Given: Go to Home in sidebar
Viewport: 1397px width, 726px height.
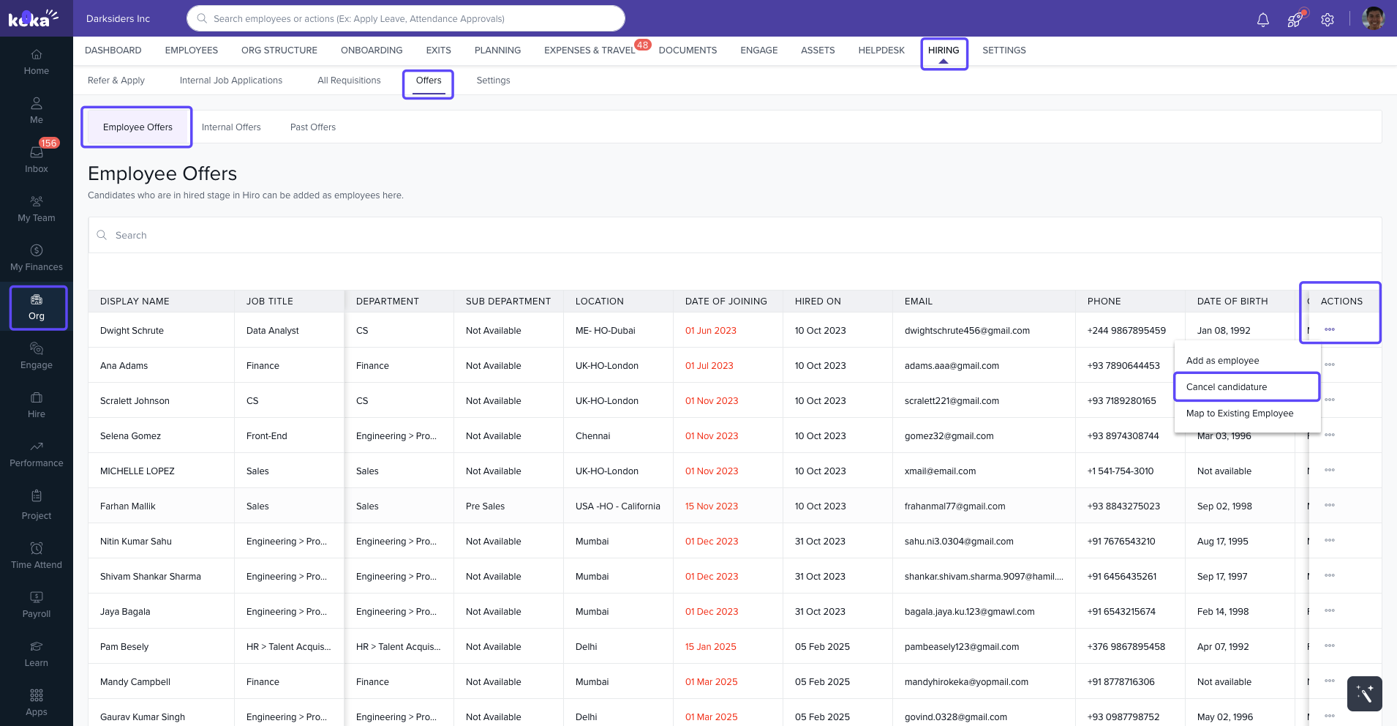Looking at the screenshot, I should [x=37, y=62].
